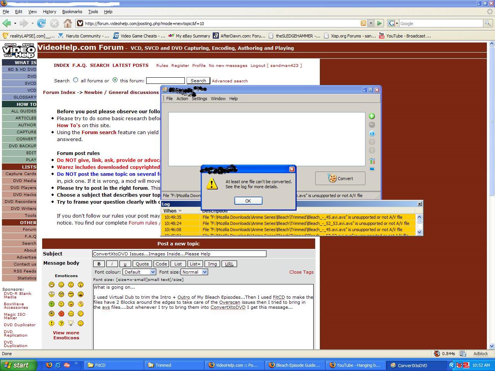Click OK in the warning dialog
Viewport: 495px width, 371px height.
[x=248, y=201]
